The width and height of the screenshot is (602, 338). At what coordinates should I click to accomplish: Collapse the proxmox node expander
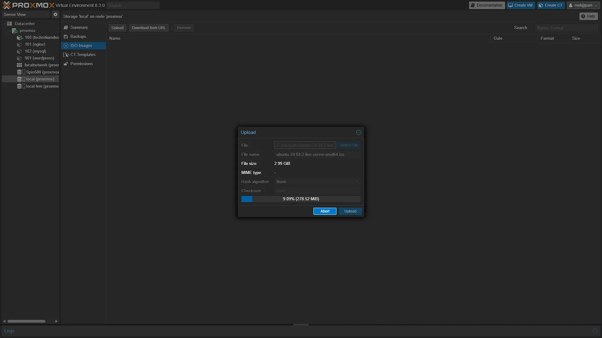(9, 30)
